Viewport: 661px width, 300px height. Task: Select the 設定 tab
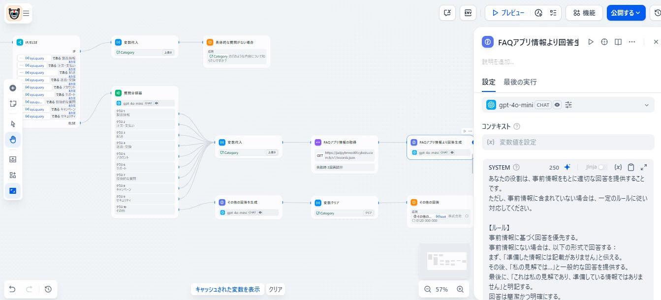[489, 82]
